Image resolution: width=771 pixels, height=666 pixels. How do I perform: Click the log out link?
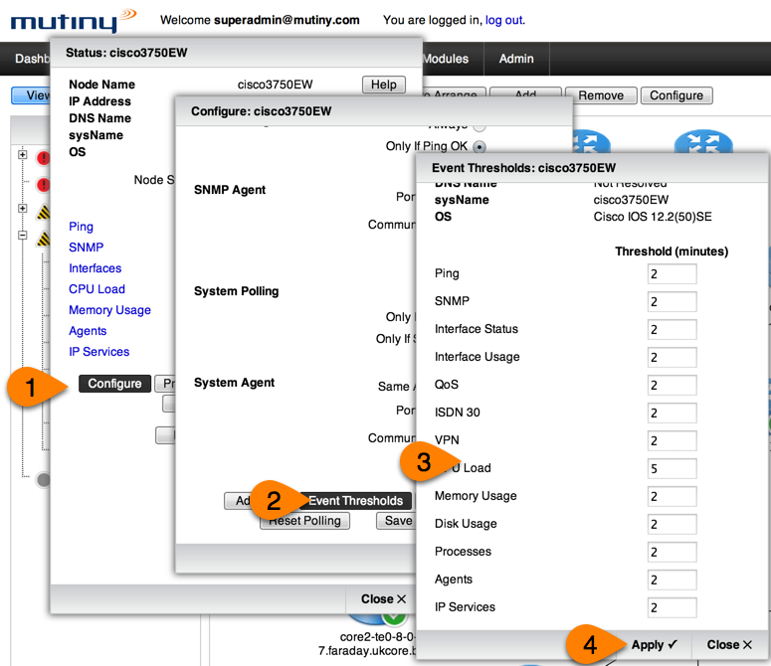(x=503, y=20)
